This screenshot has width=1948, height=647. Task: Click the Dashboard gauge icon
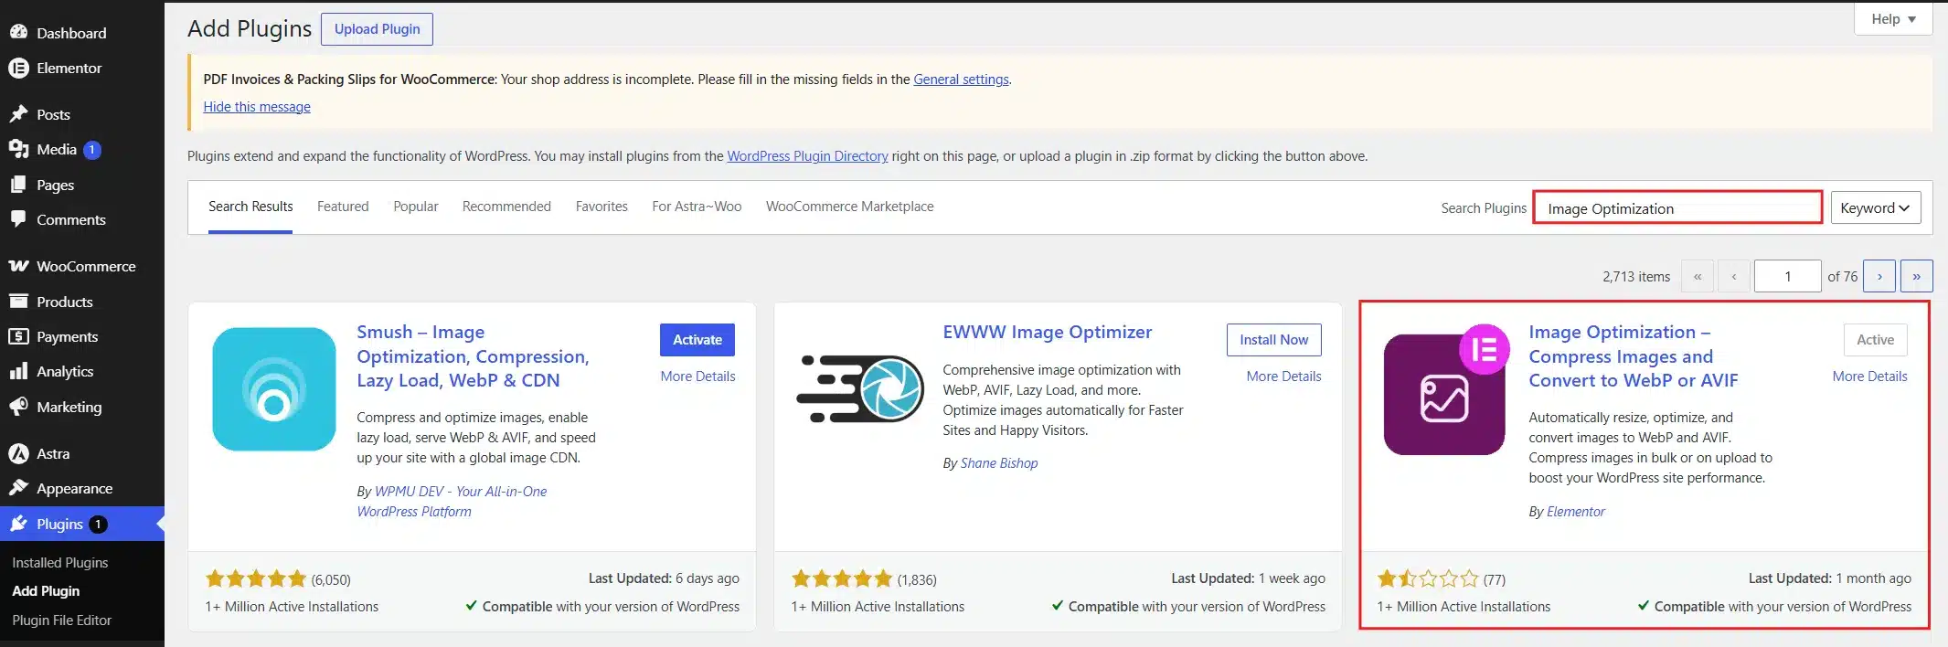point(18,32)
